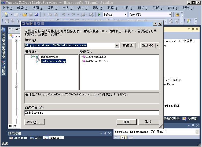This screenshot has height=147, width=202.
Task: Open the 帮助(H) menu
Action: pyautogui.click(x=188, y=8)
